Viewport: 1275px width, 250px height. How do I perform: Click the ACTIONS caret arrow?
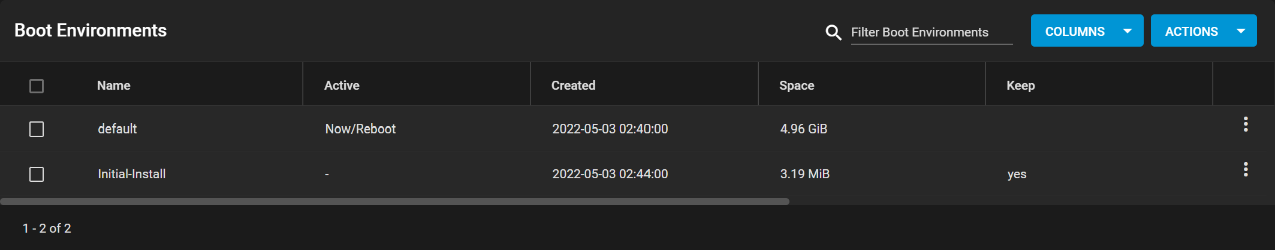click(1241, 31)
